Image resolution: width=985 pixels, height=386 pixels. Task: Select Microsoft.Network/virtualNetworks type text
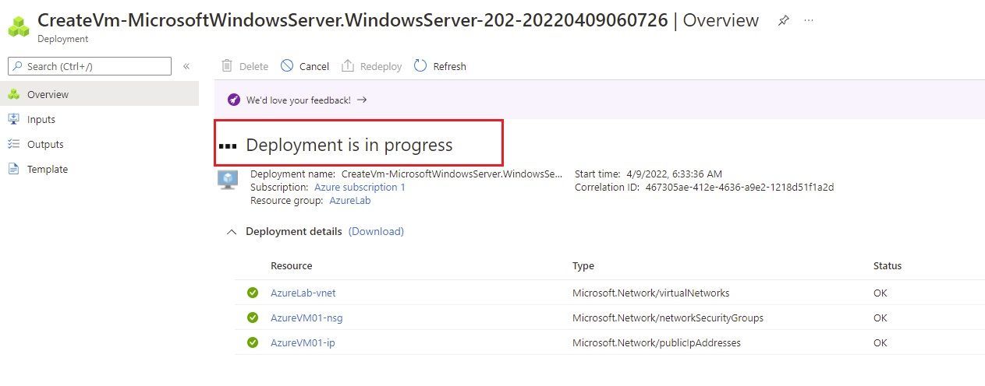point(651,293)
